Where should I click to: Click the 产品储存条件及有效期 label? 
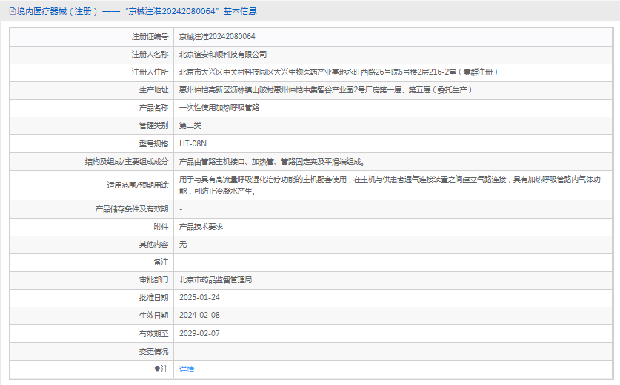click(132, 208)
